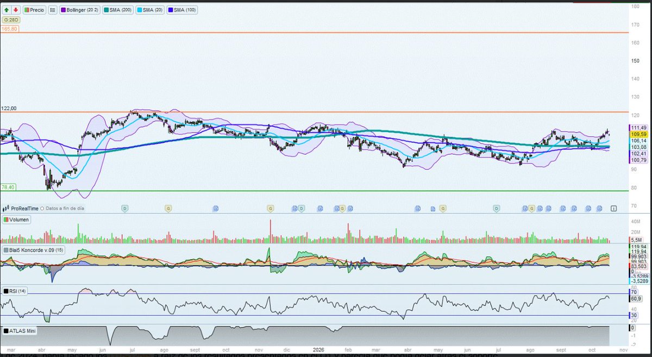
Task: Click the price label 106,14
Action: pos(637,140)
